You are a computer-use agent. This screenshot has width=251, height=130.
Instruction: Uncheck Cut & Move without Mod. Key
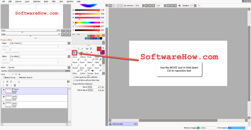[x=74, y=80]
